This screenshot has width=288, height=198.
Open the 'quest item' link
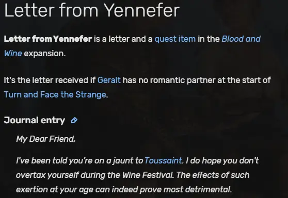pos(175,39)
